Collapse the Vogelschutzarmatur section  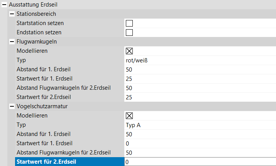[x=12, y=106]
